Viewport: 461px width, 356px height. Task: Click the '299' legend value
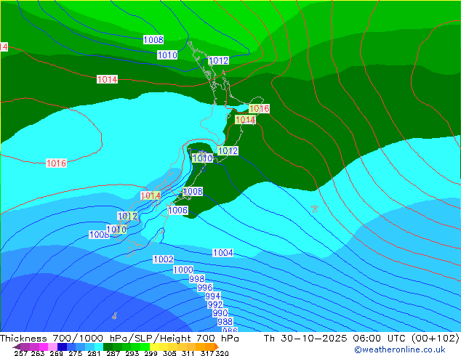tap(151, 353)
